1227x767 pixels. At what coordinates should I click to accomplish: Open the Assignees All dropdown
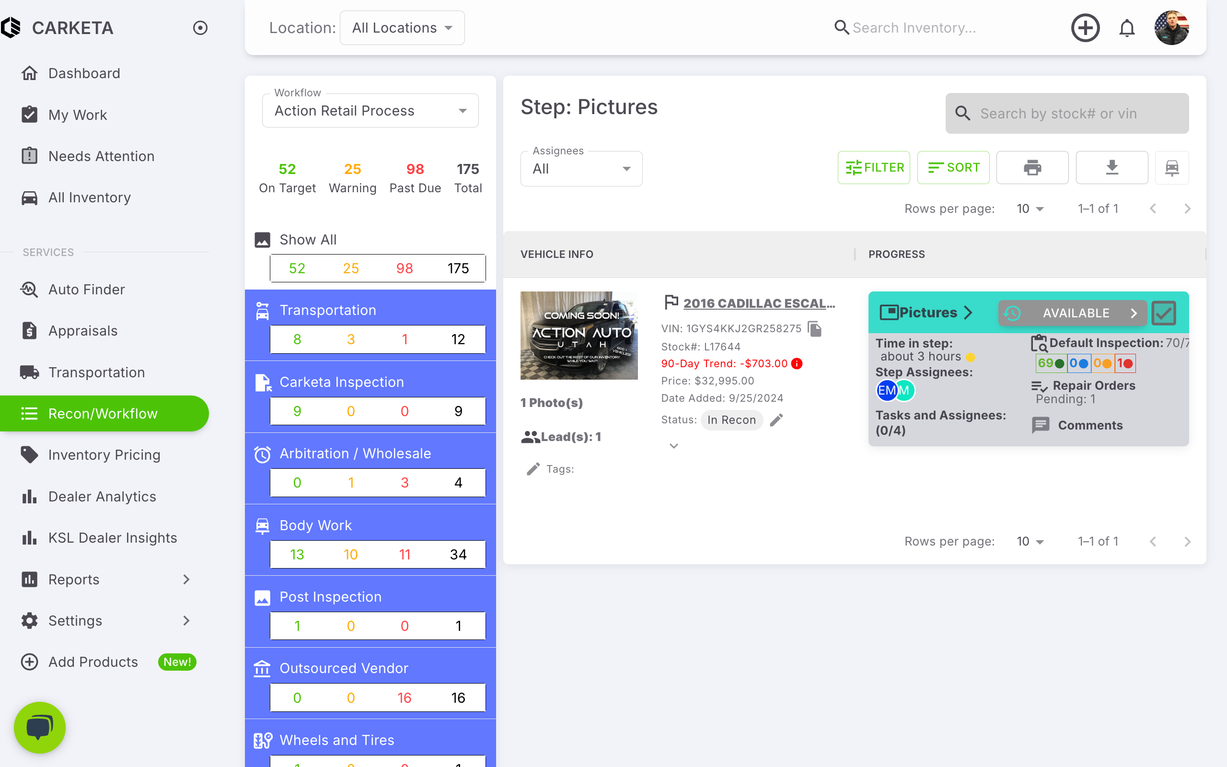pyautogui.click(x=581, y=169)
